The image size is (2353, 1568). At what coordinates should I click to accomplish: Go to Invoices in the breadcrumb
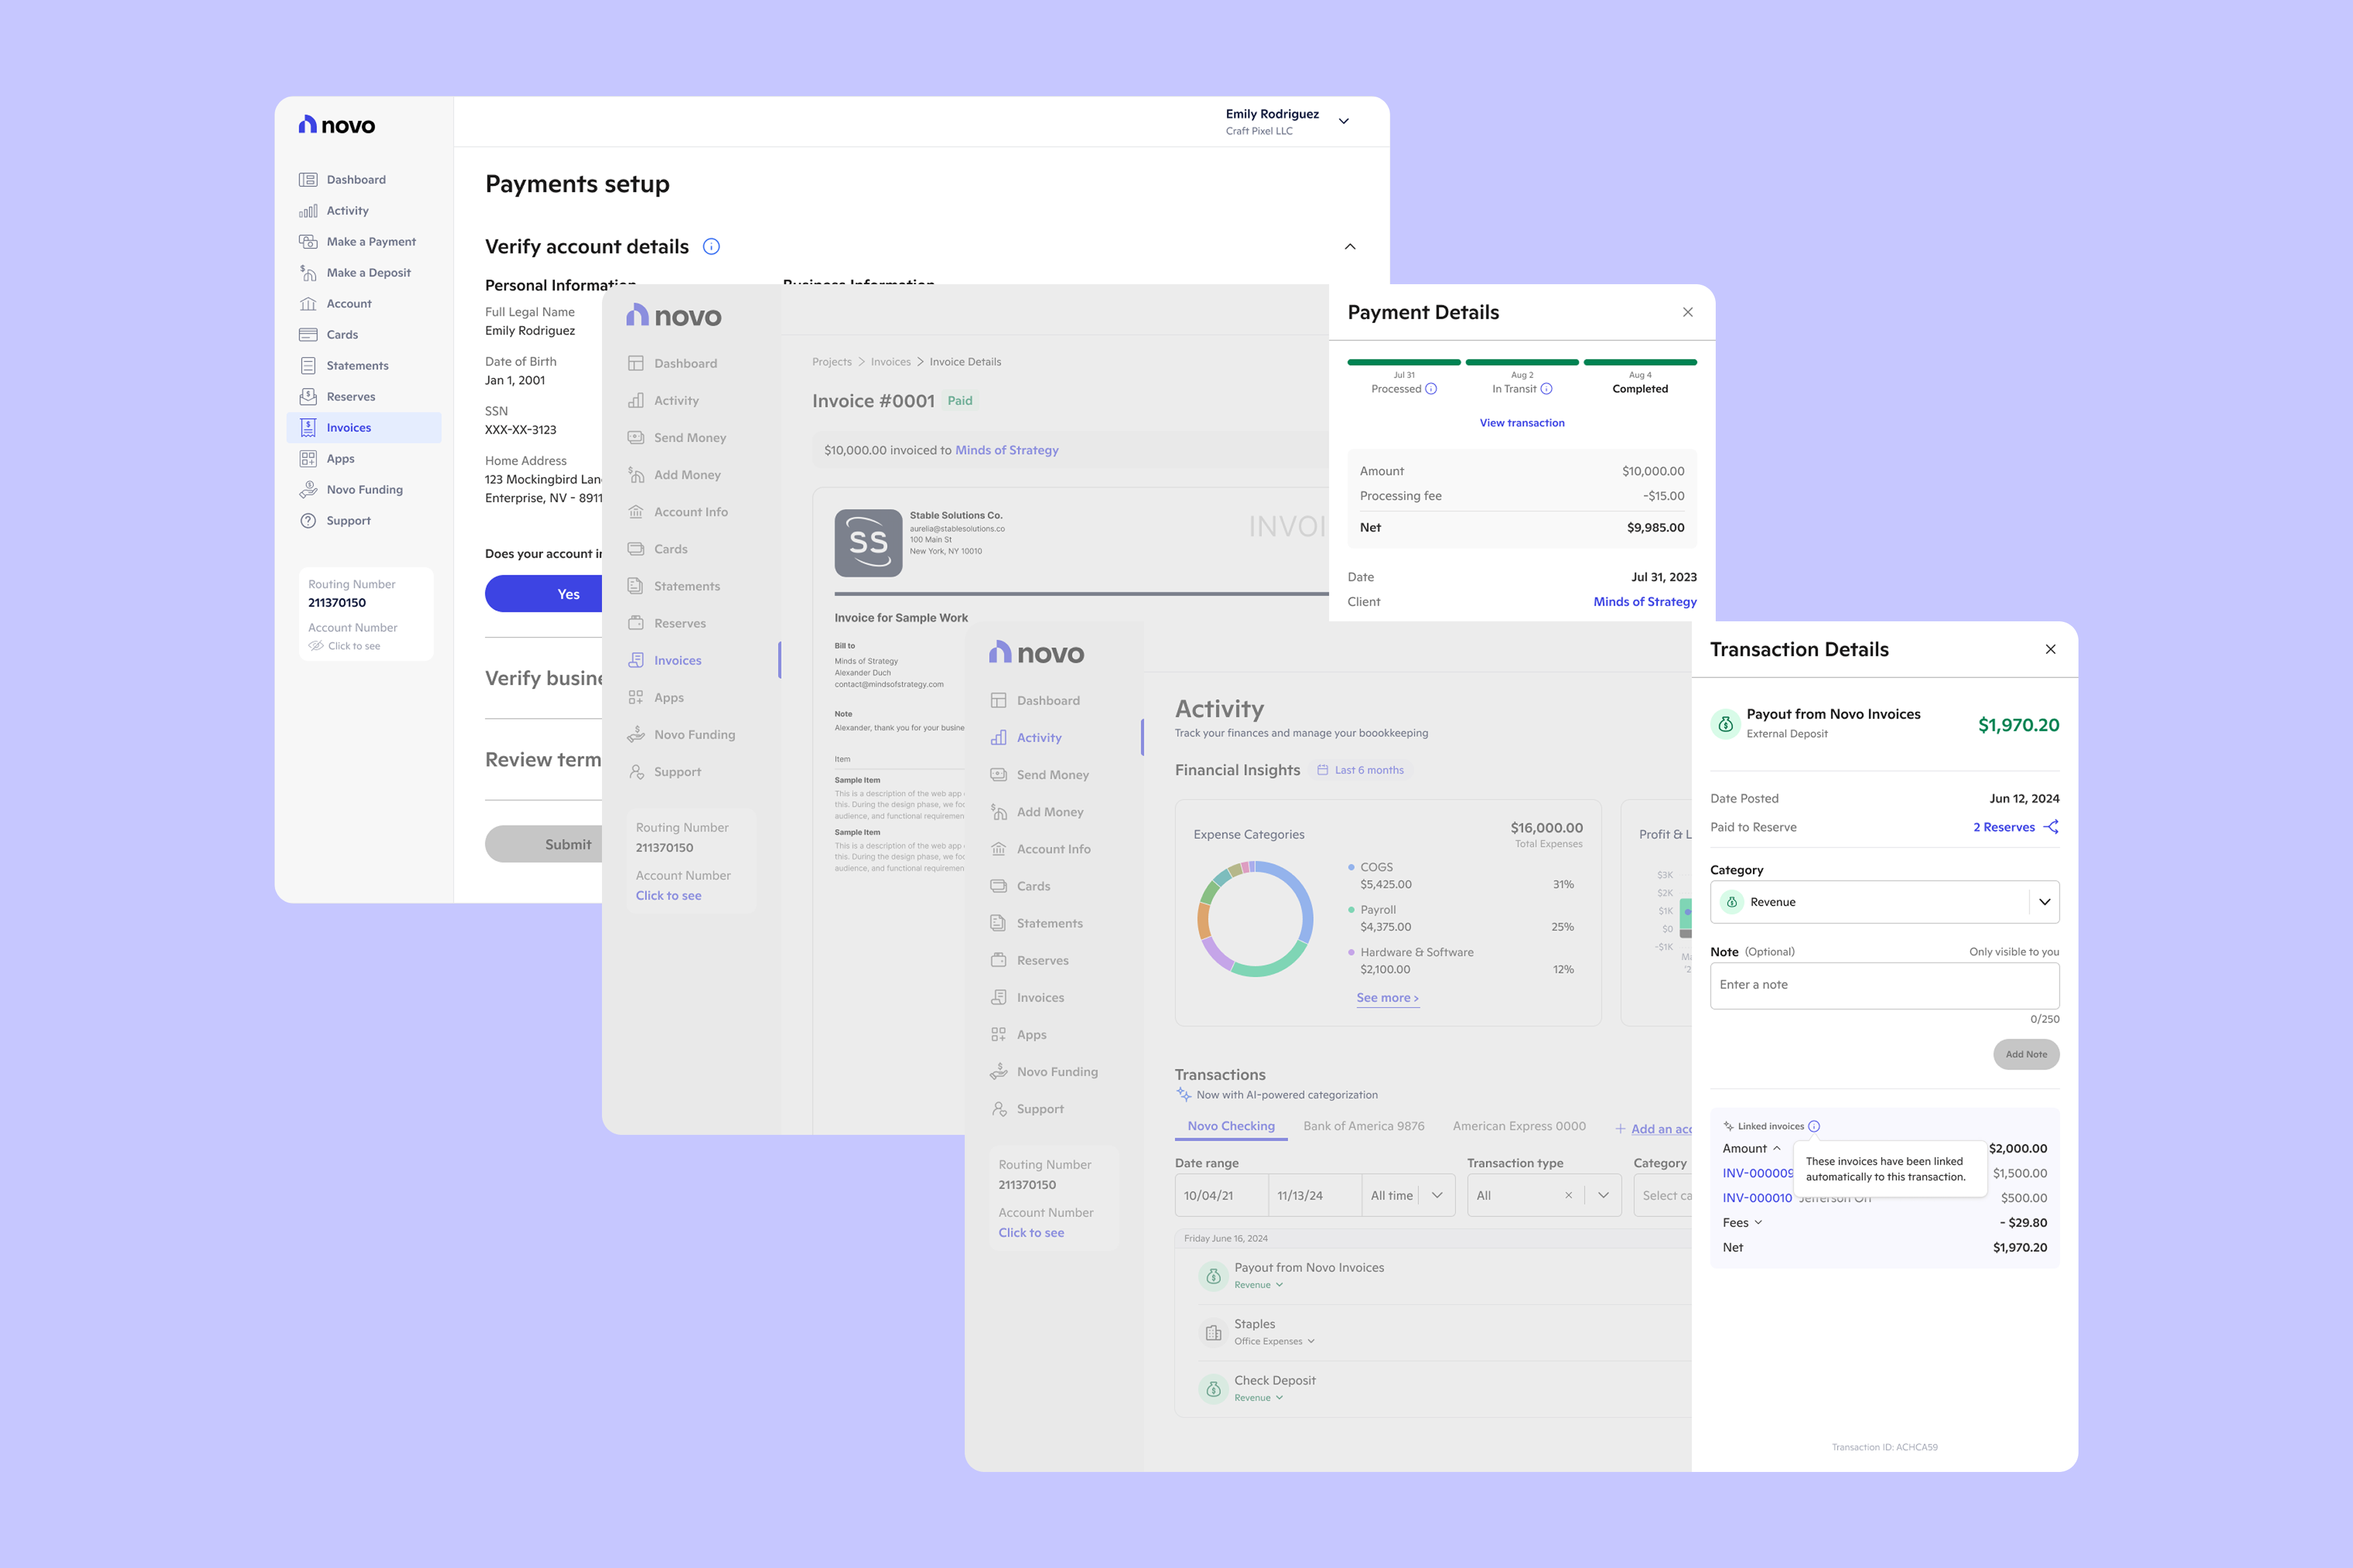point(890,362)
